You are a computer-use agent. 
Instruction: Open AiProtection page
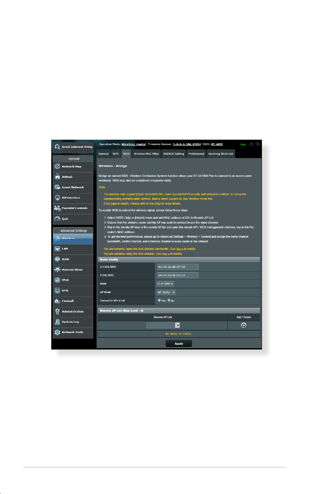pyautogui.click(x=73, y=198)
